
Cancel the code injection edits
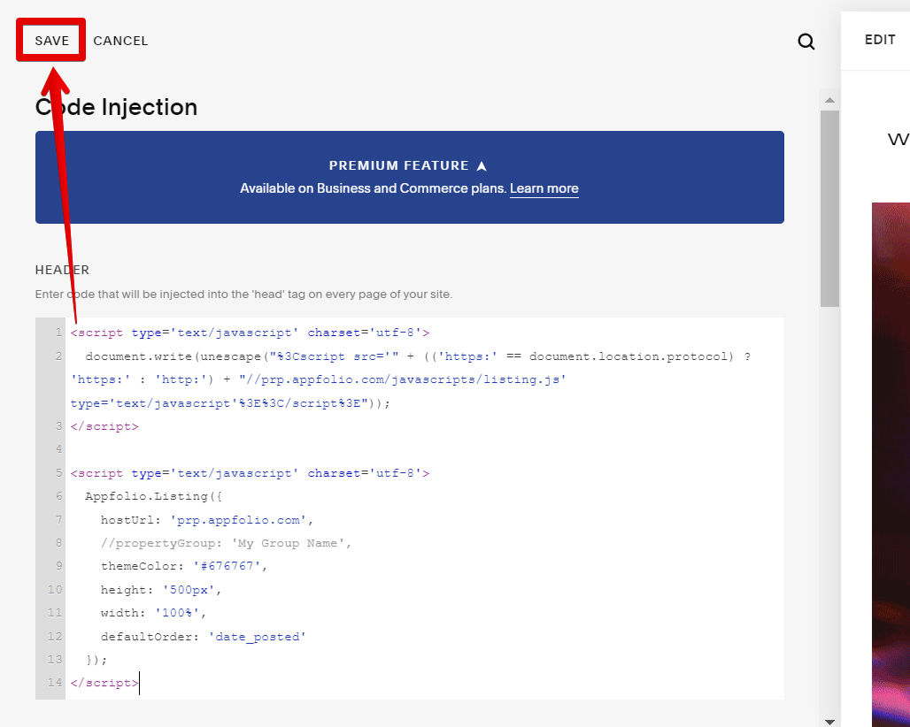[120, 41]
